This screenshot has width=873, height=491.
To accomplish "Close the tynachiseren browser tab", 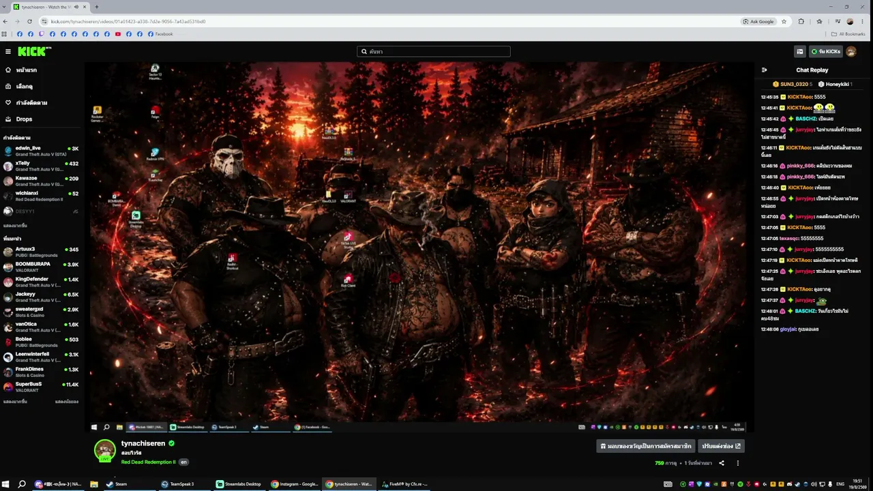I will (x=85, y=7).
